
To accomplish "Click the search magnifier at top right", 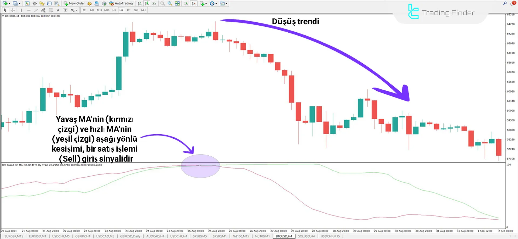I will [x=505, y=3].
